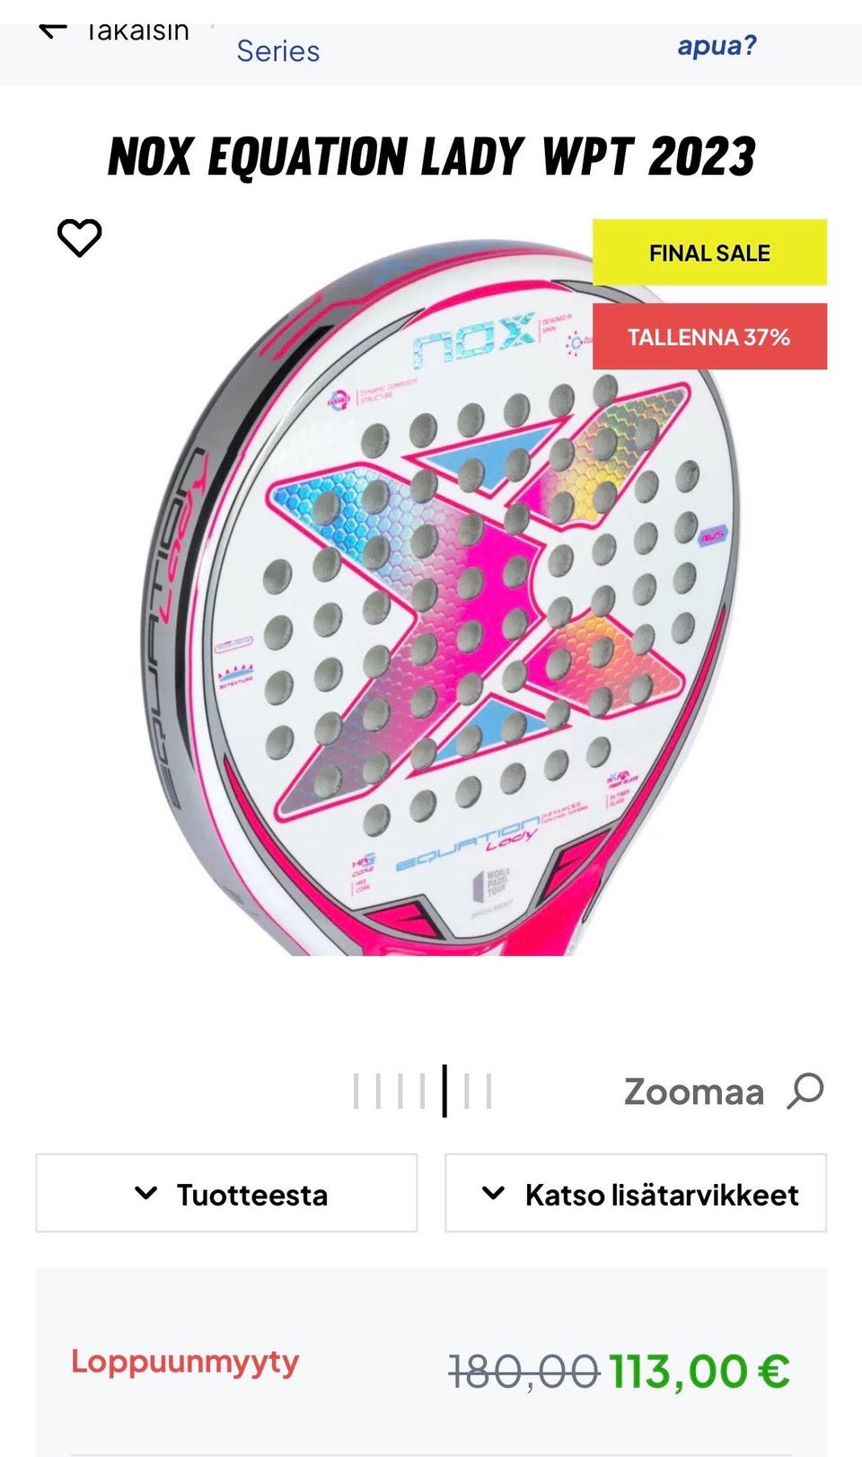
Task: Select the last image gallery indicator
Action: point(489,1091)
